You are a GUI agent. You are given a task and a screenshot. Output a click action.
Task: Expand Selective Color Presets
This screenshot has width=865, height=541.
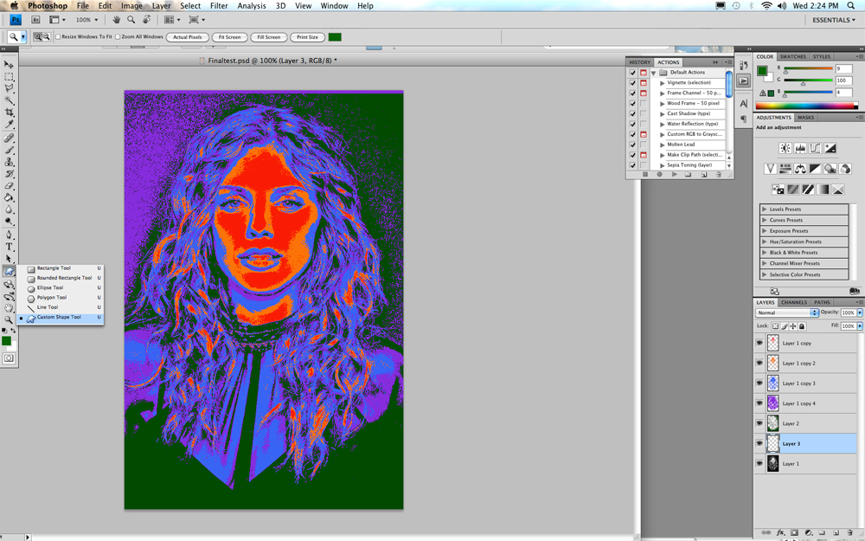click(x=764, y=274)
